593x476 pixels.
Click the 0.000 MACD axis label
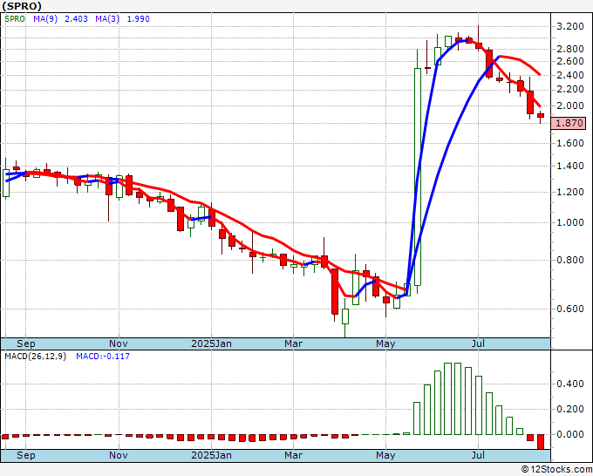pos(570,434)
